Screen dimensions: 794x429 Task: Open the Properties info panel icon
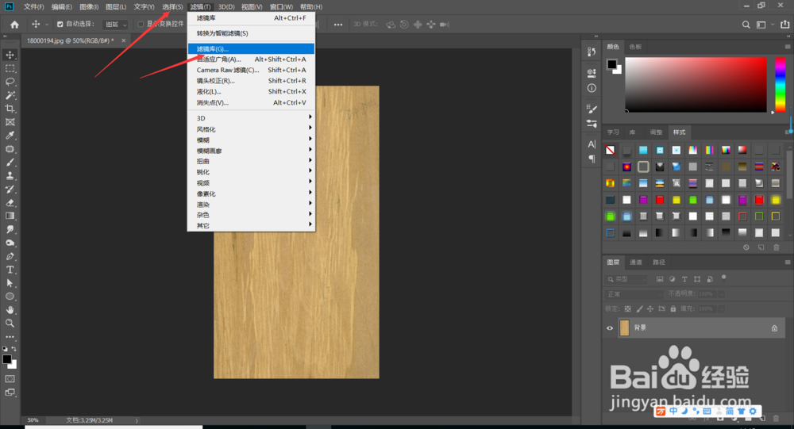(x=592, y=88)
